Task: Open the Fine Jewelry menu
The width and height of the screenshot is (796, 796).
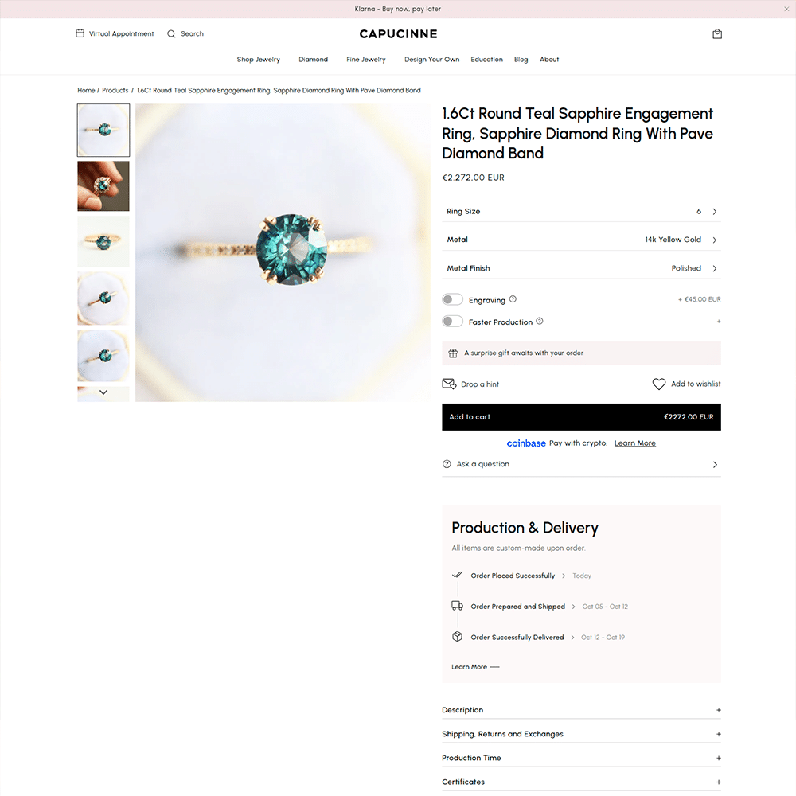Action: (x=366, y=60)
